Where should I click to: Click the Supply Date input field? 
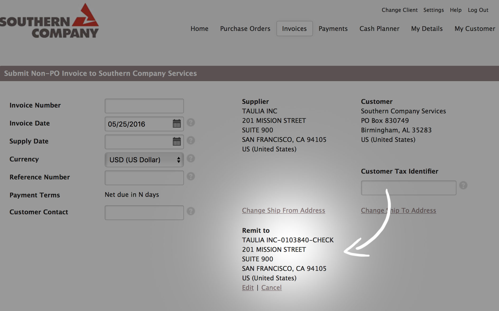point(144,142)
